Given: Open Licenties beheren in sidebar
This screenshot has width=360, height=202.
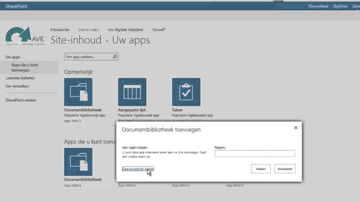Looking at the screenshot, I should point(20,78).
